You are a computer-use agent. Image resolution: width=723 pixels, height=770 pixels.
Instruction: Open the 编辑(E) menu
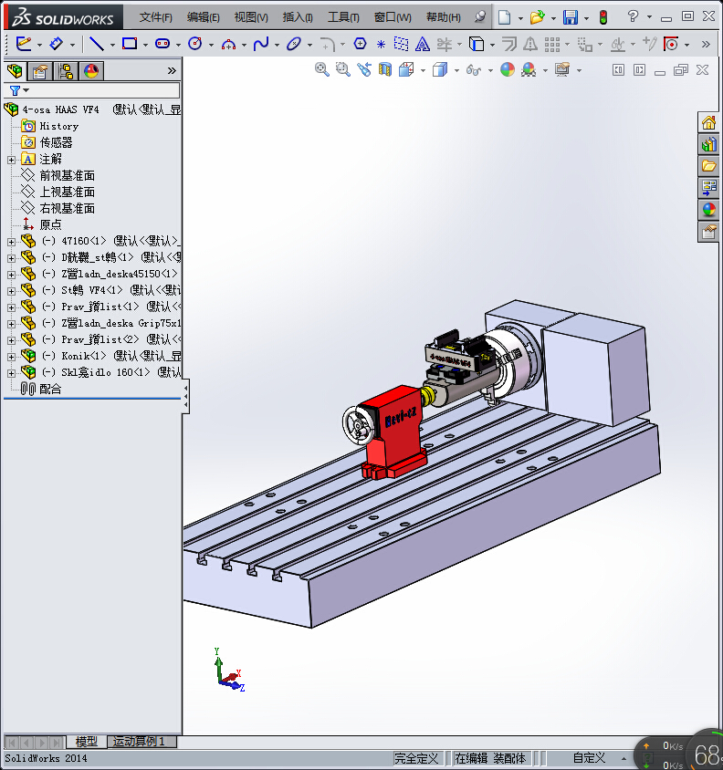click(x=203, y=17)
